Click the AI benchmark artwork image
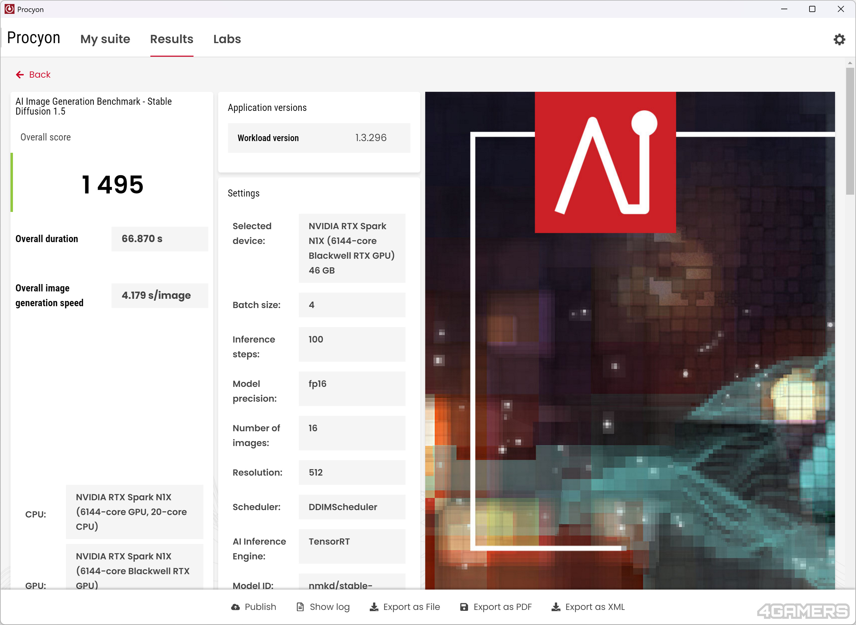This screenshot has height=625, width=856. (x=630, y=340)
